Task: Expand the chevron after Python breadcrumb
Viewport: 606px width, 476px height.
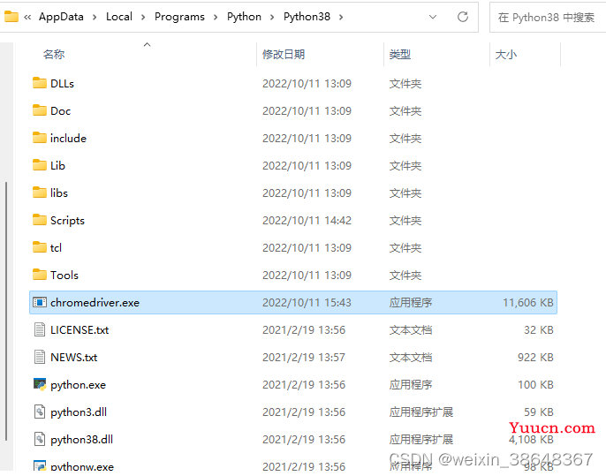Action: [272, 18]
